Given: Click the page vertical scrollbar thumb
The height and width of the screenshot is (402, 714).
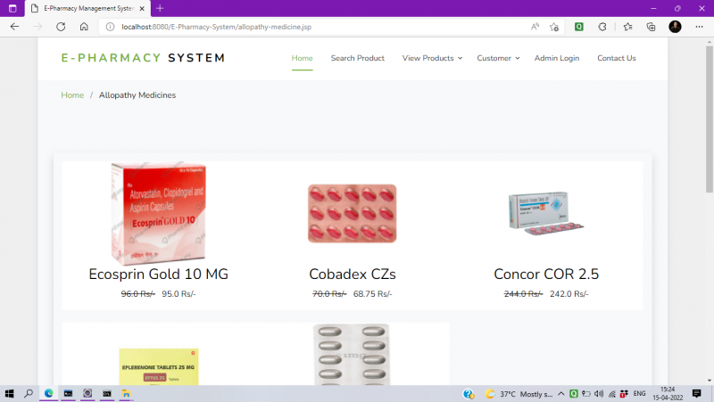Looking at the screenshot, I should [x=710, y=119].
